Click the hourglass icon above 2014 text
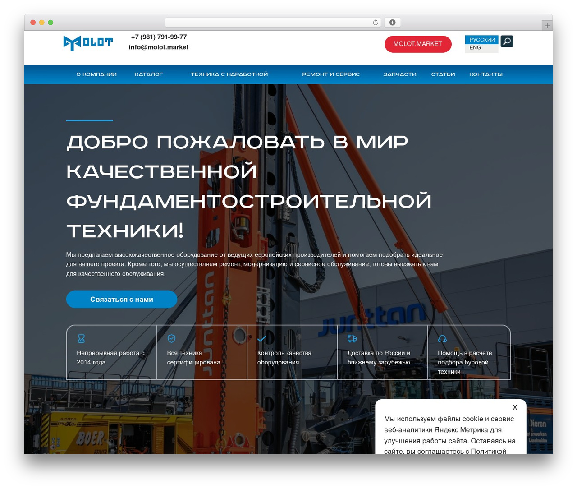The image size is (577, 489). pos(81,338)
